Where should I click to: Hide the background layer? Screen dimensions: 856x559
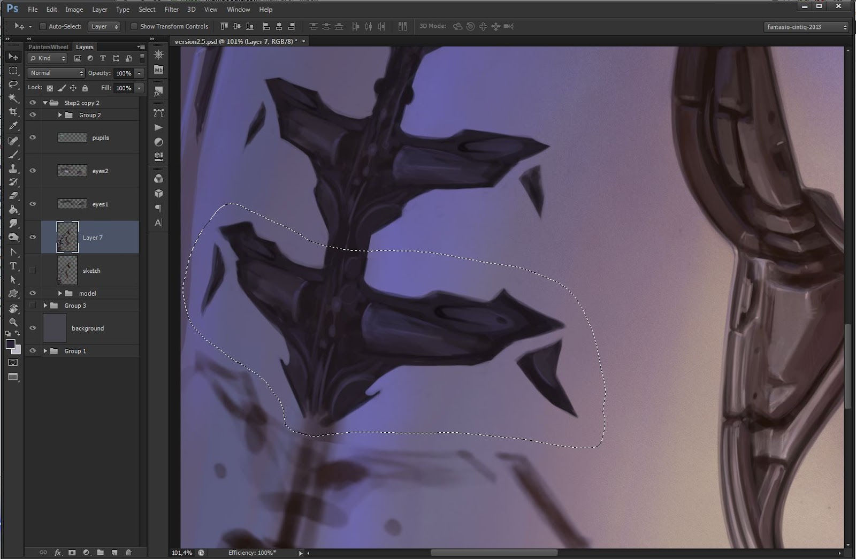point(33,328)
